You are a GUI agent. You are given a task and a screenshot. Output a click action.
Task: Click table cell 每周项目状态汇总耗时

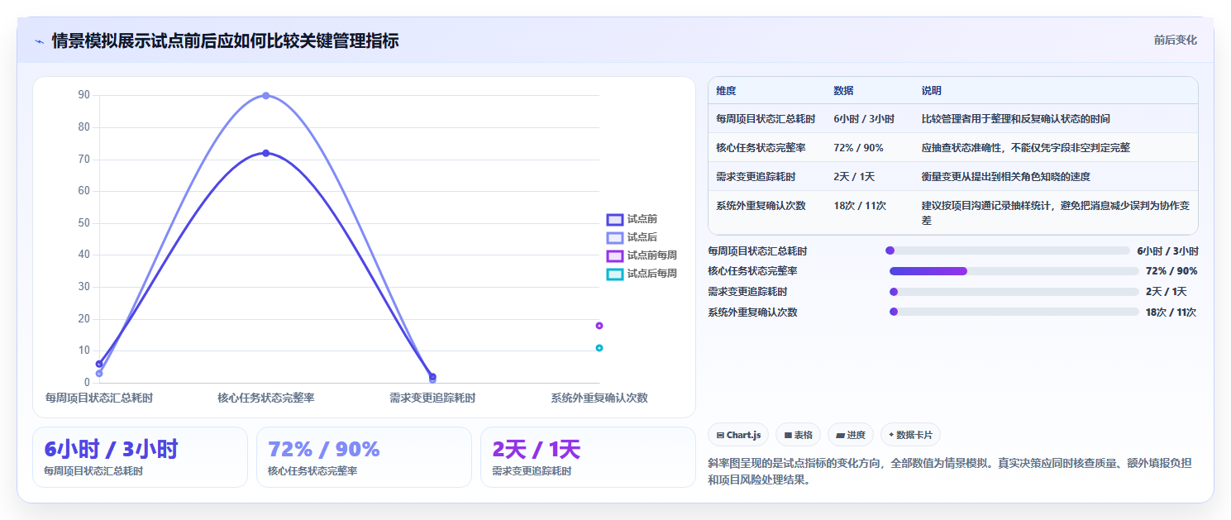(x=766, y=119)
